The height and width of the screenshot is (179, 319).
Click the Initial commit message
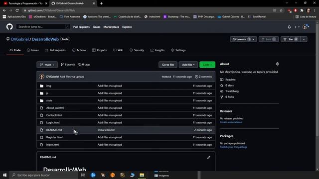(x=106, y=130)
